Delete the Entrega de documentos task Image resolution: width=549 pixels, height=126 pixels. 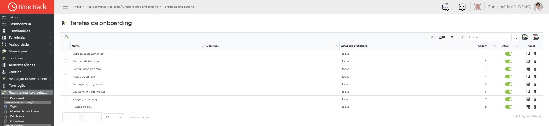(x=535, y=54)
